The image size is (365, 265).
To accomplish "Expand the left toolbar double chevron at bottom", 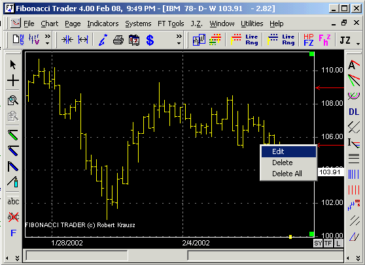I will click(17, 258).
